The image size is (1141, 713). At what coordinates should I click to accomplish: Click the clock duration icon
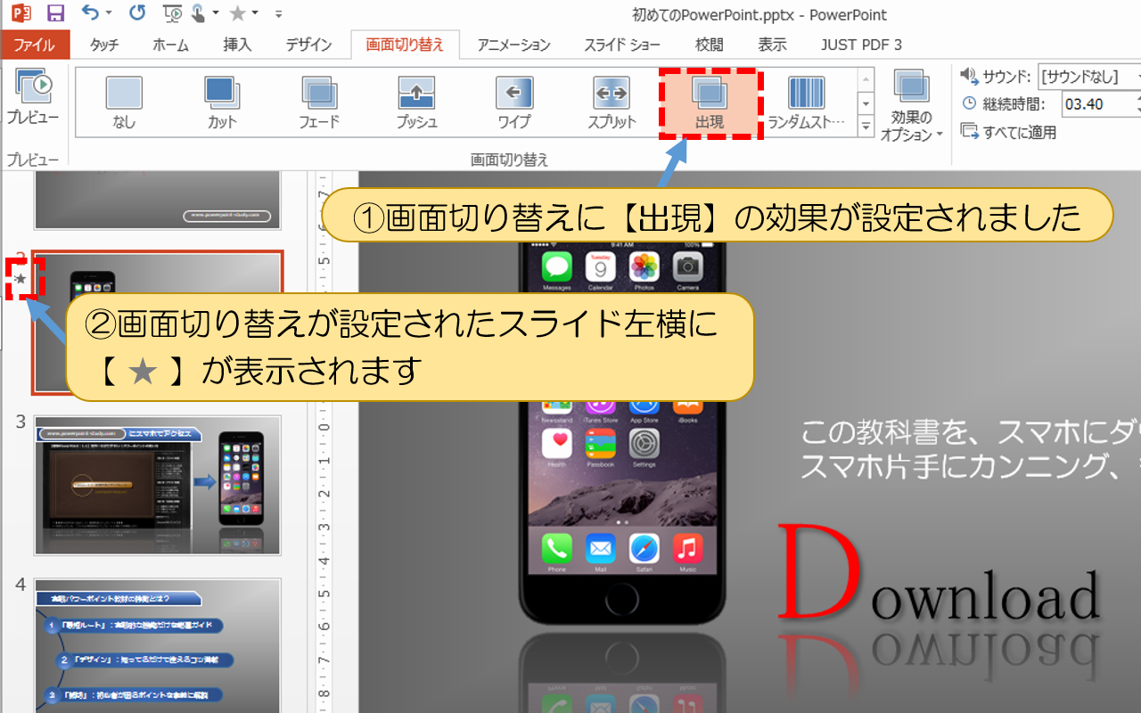click(x=969, y=103)
